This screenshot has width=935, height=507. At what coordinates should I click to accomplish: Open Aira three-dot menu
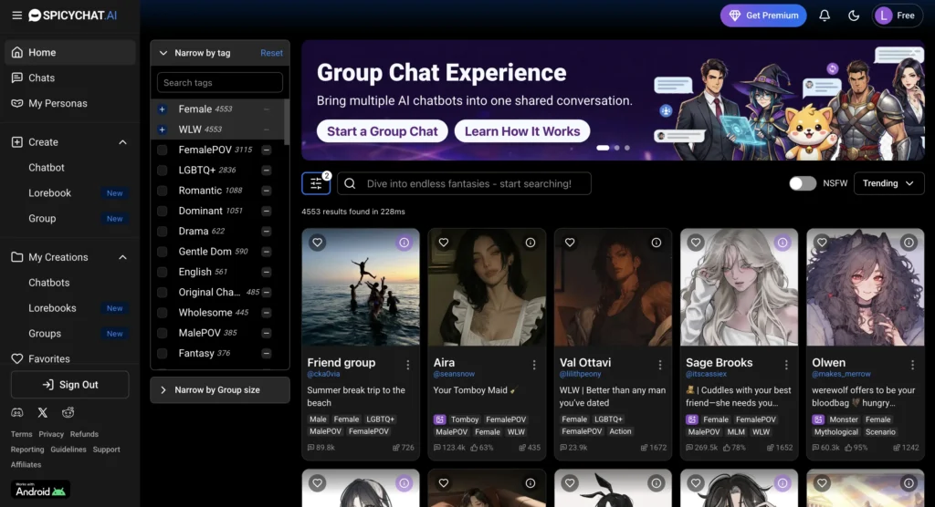pyautogui.click(x=533, y=365)
